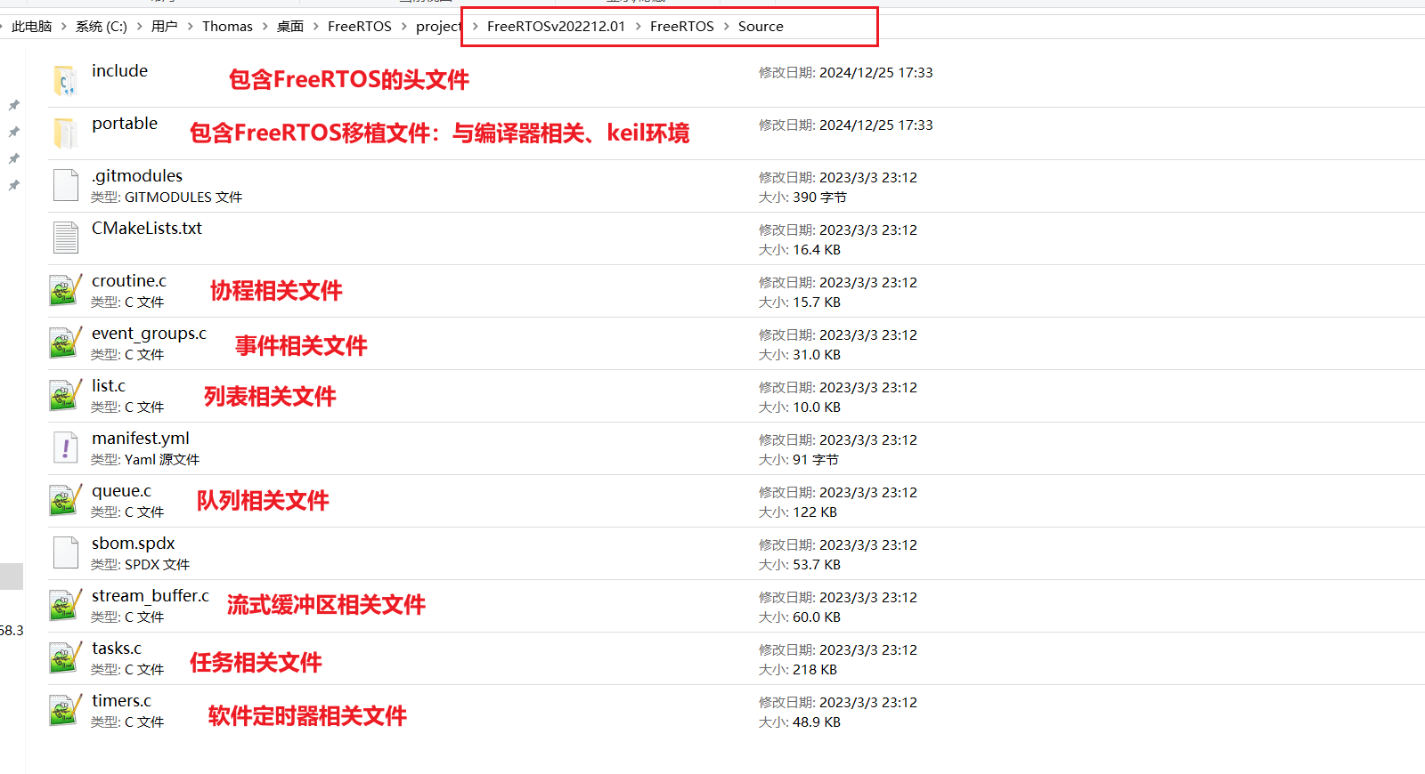Image resolution: width=1425 pixels, height=774 pixels.
Task: Select the portable folder name
Action: [x=125, y=124]
